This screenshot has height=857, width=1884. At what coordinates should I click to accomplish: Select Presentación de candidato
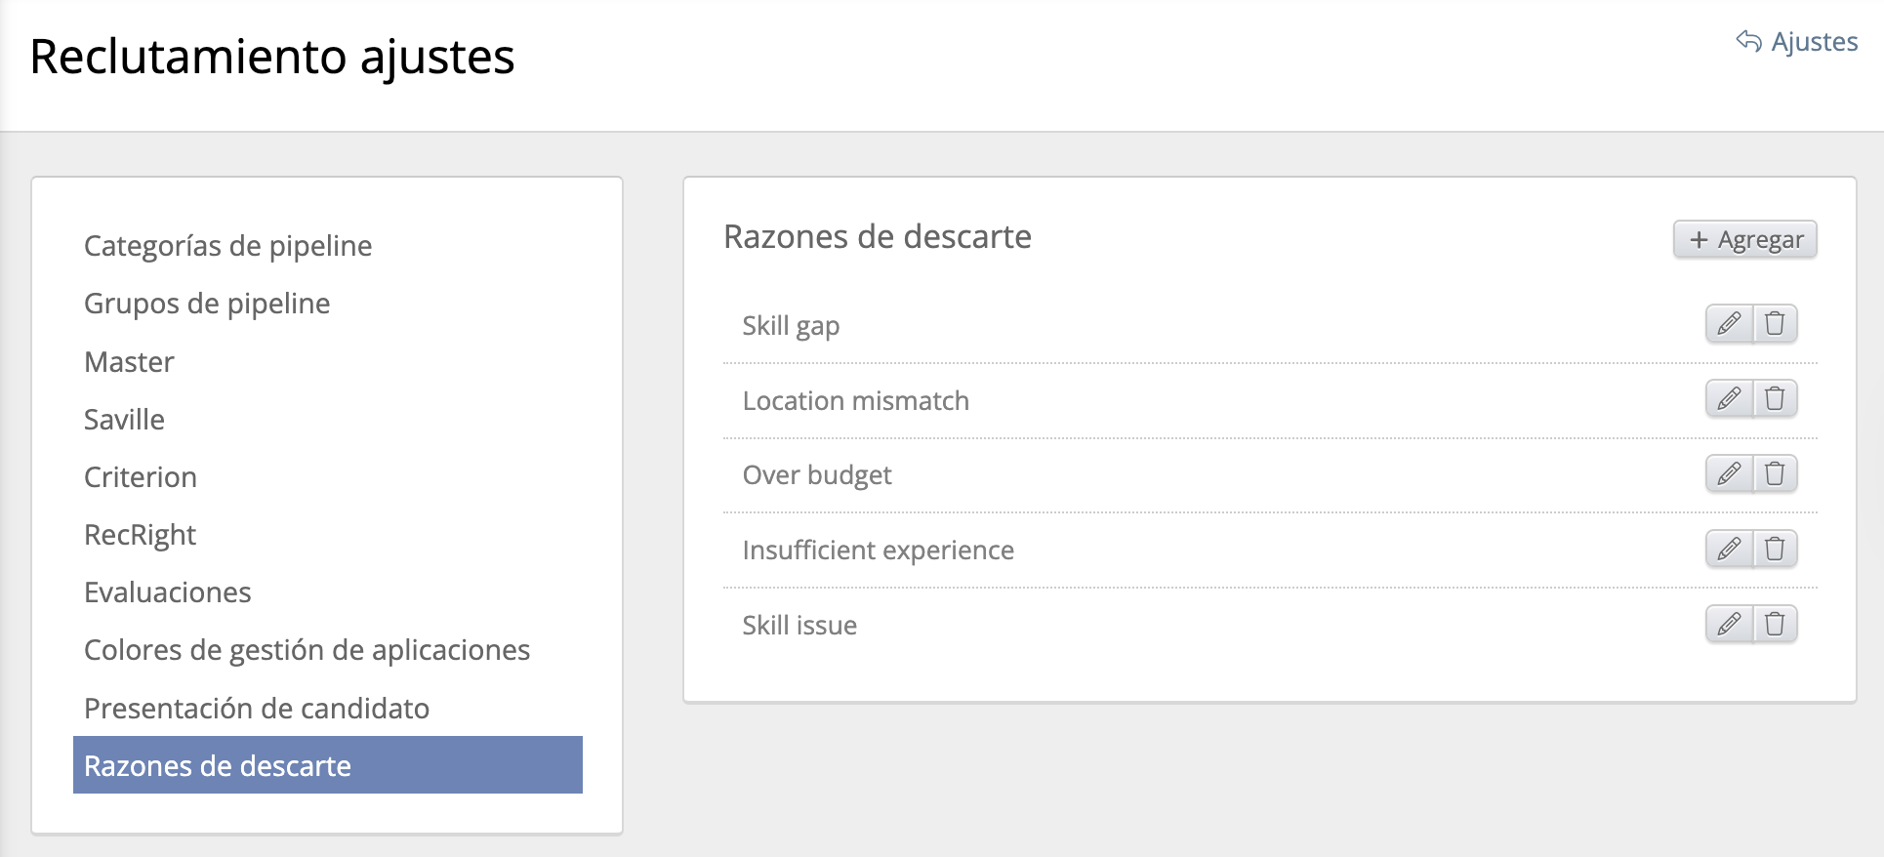point(257,709)
